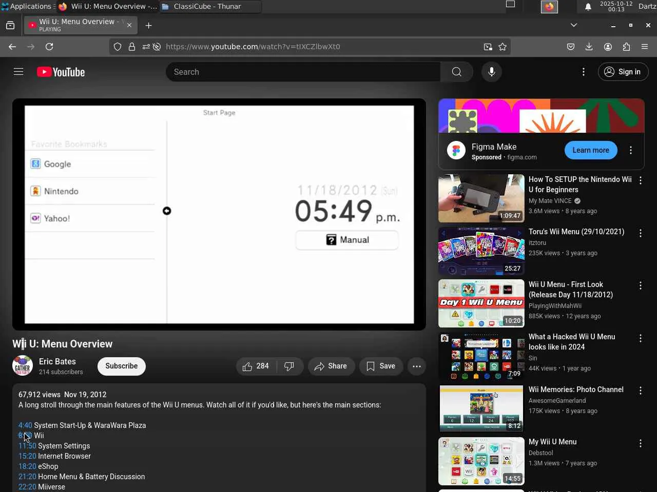Open Firefox Extensions puzzle icon
The width and height of the screenshot is (657, 492).
pyautogui.click(x=626, y=47)
